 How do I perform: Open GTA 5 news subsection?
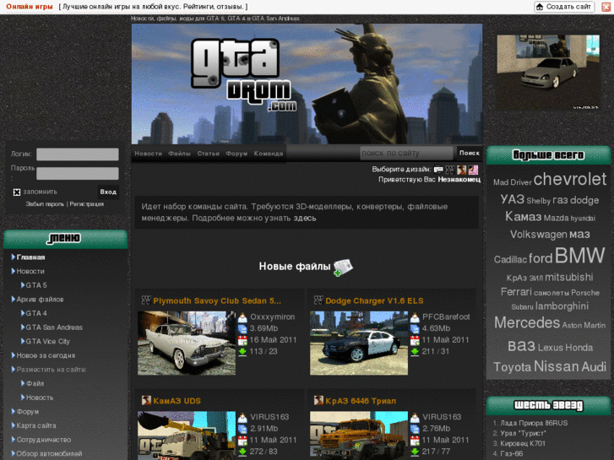point(36,285)
